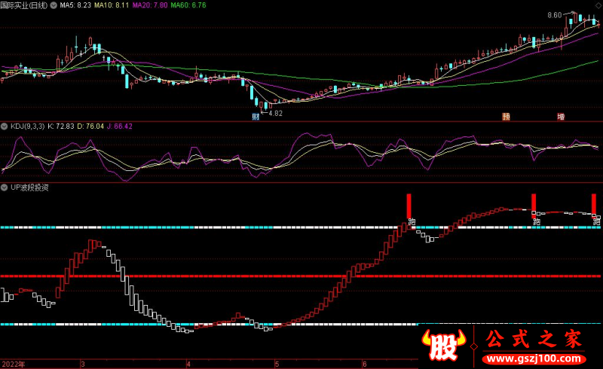Viewport: 603px width, 369px height.
Task: Click the UP波段投资 indicator name
Action: point(29,188)
